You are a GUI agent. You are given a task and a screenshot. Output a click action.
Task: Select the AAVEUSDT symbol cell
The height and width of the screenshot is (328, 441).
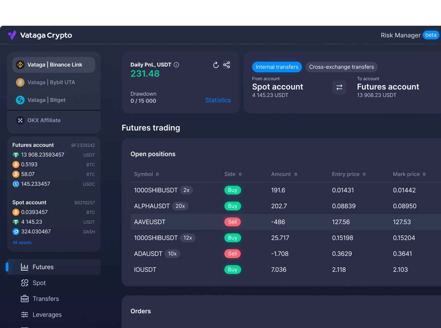tap(150, 222)
